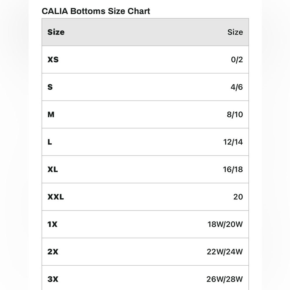The width and height of the screenshot is (290, 290).
Task: Click the 16/18 size value
Action: tap(233, 169)
